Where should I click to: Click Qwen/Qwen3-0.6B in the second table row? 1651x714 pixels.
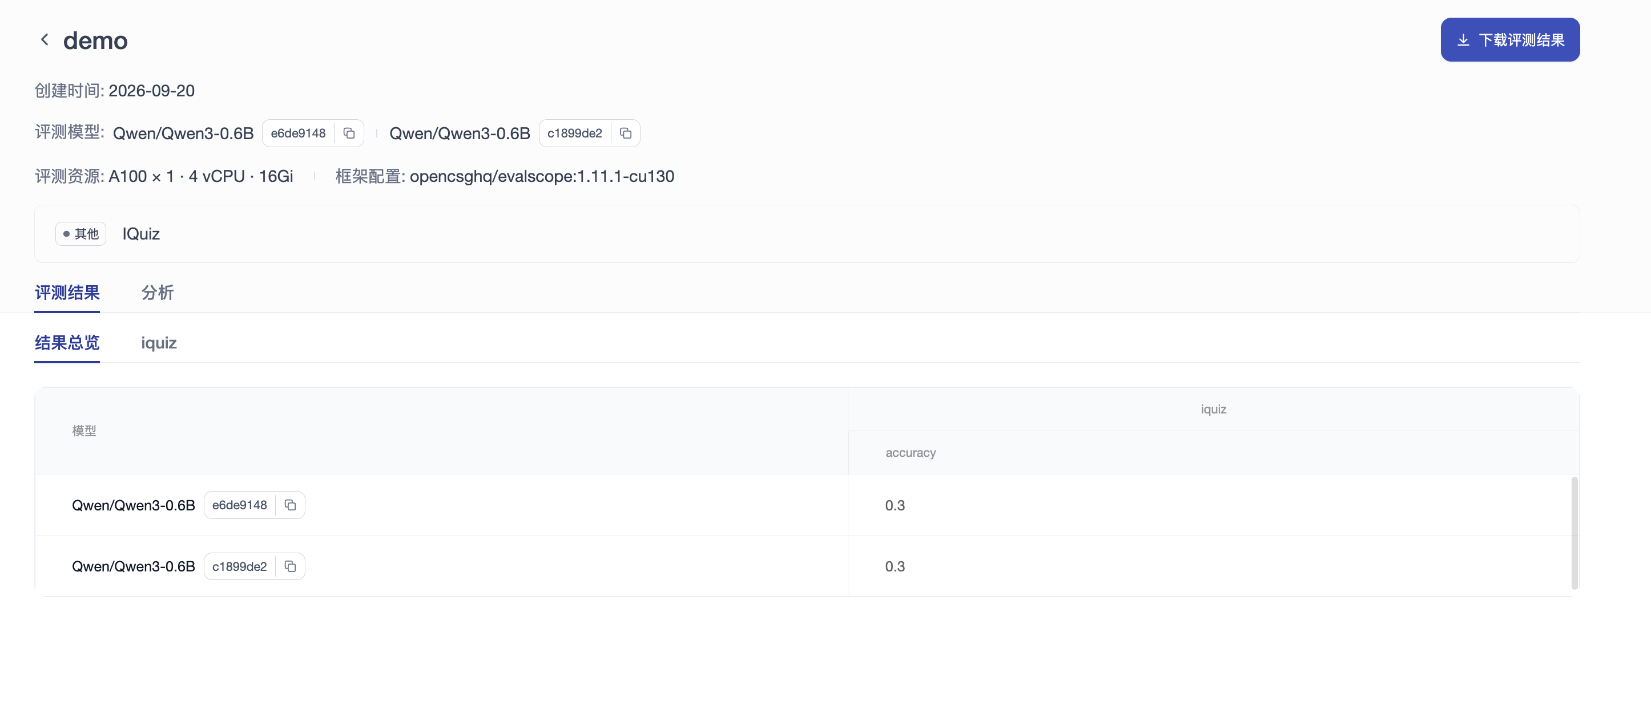point(134,567)
